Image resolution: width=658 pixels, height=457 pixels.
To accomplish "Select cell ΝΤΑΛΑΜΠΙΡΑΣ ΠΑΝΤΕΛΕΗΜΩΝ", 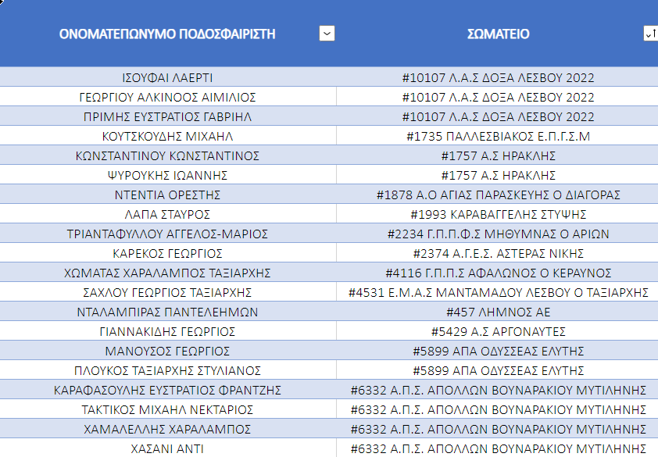I will (168, 311).
